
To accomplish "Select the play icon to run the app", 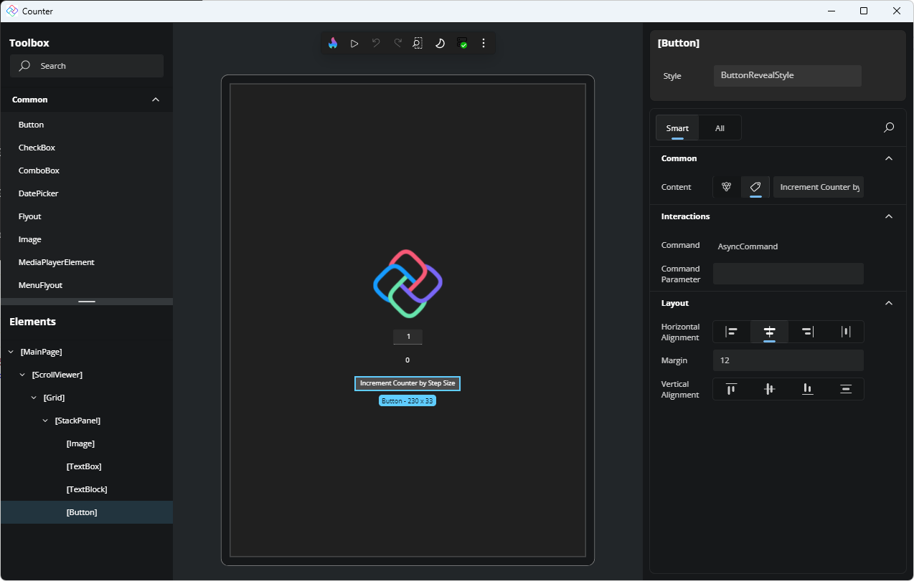I will (354, 43).
